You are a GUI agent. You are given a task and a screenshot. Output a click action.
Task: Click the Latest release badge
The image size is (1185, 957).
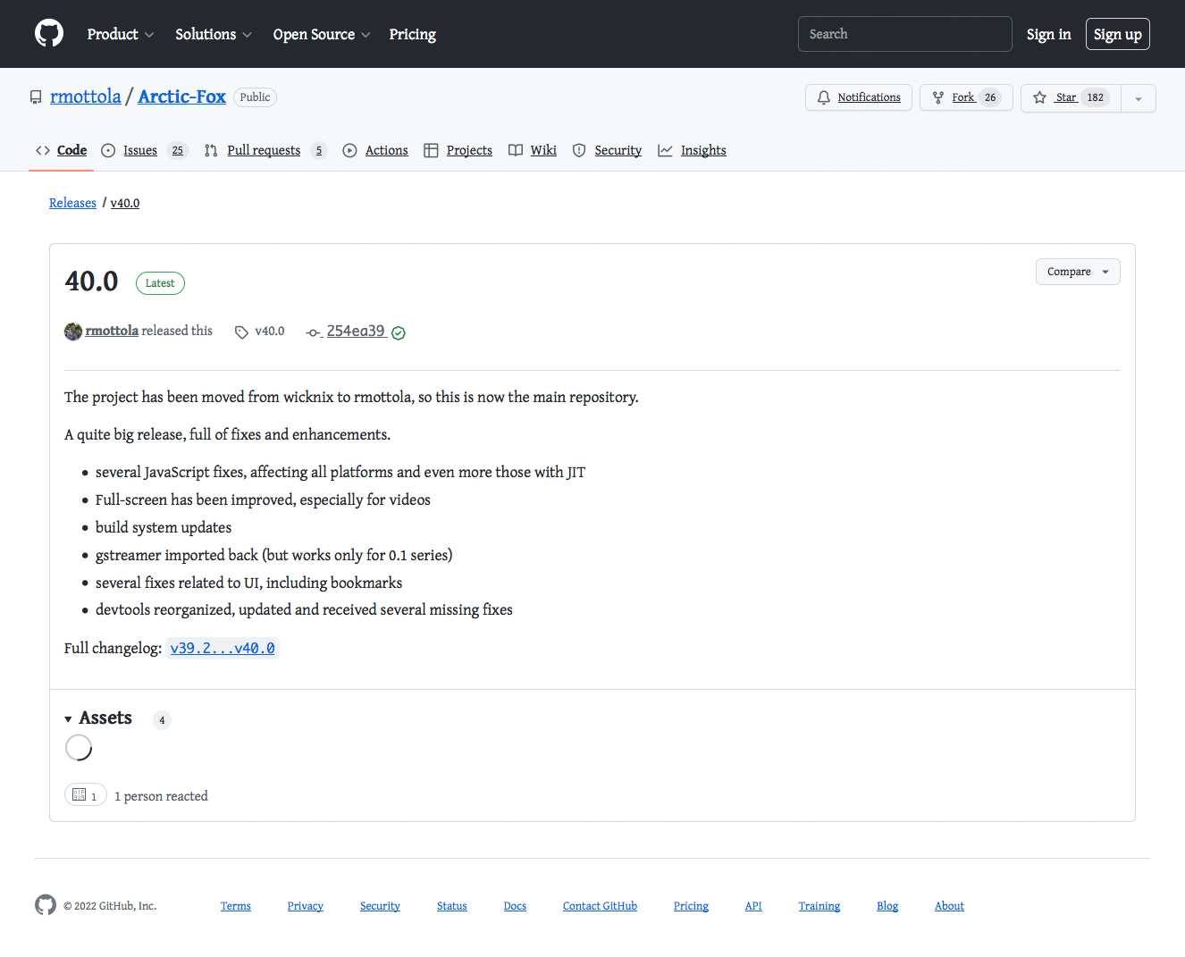160,283
